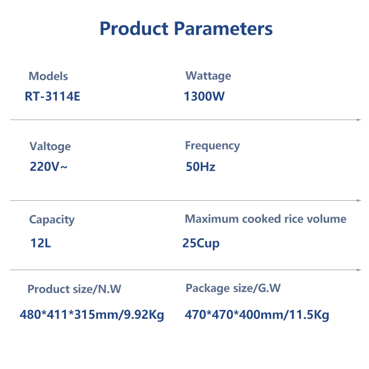Select the 220V~ voltage value
Image resolution: width=369 pixels, height=369 pixels.
pyautogui.click(x=49, y=167)
